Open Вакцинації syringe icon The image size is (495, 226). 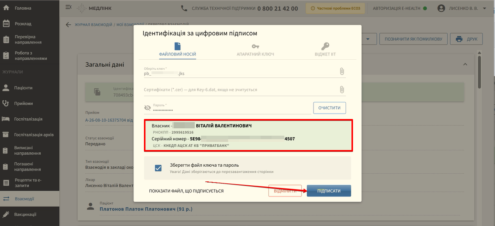click(6, 214)
